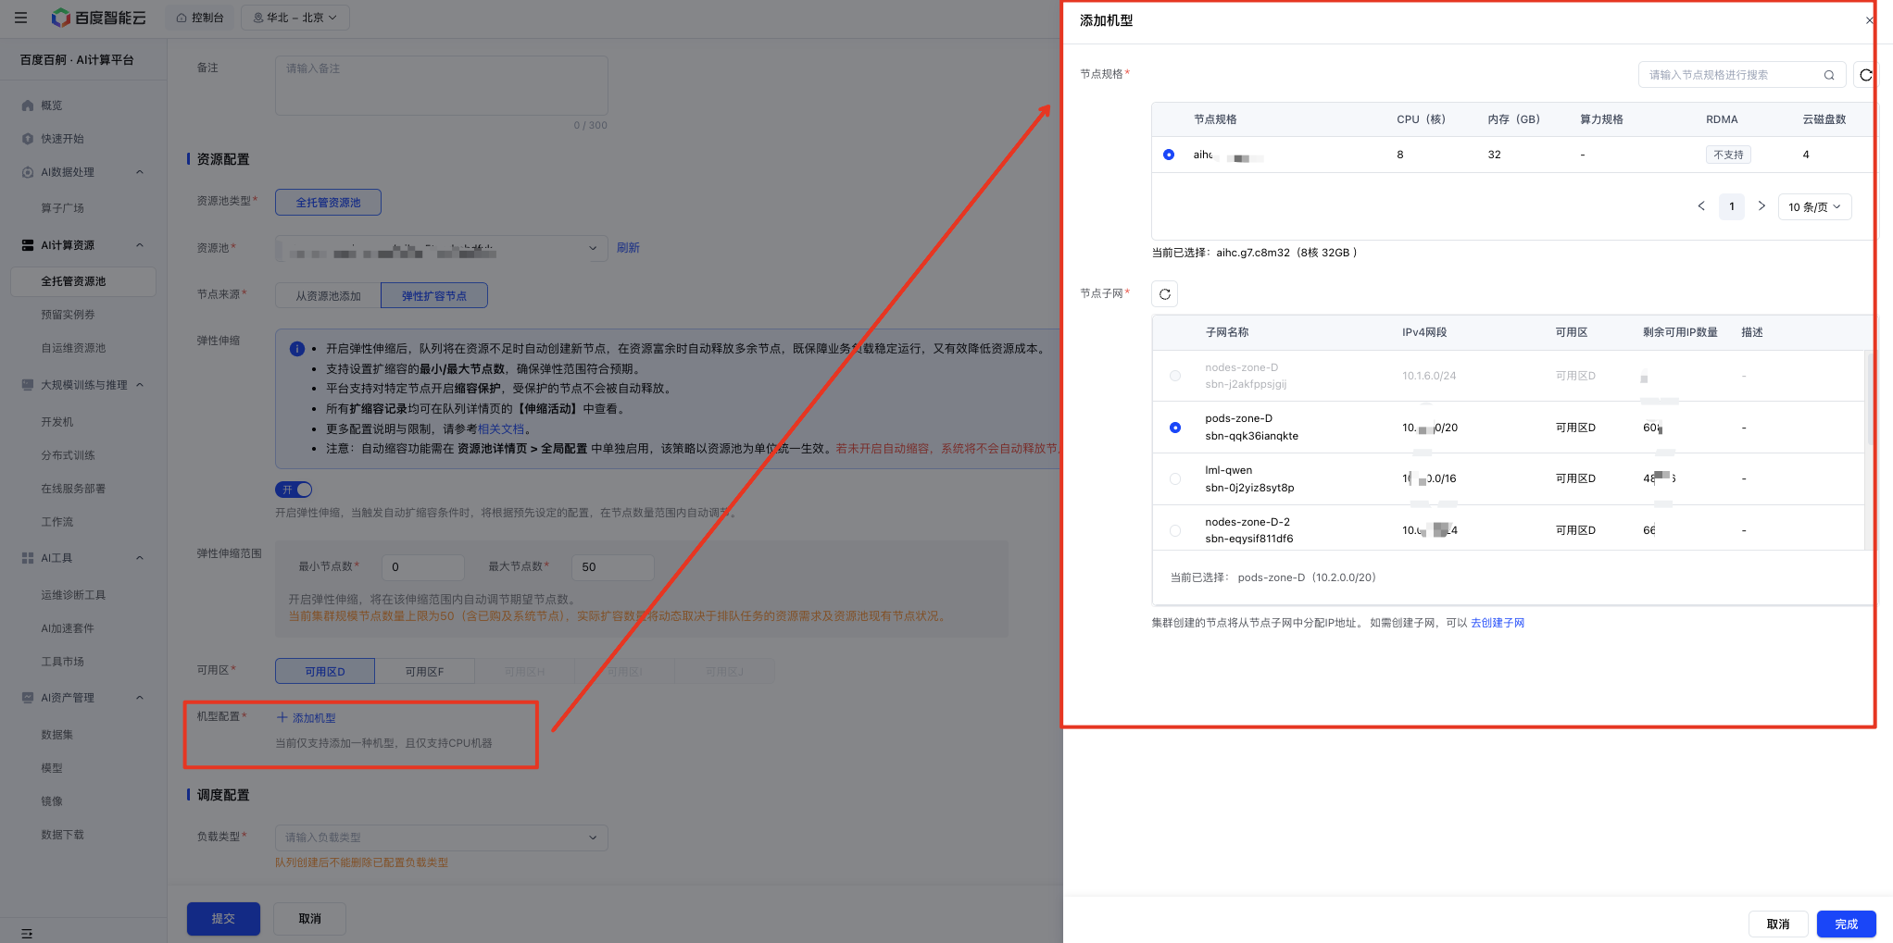Click the plus icon beside 添加机型
This screenshot has width=1893, height=943.
[x=282, y=718]
